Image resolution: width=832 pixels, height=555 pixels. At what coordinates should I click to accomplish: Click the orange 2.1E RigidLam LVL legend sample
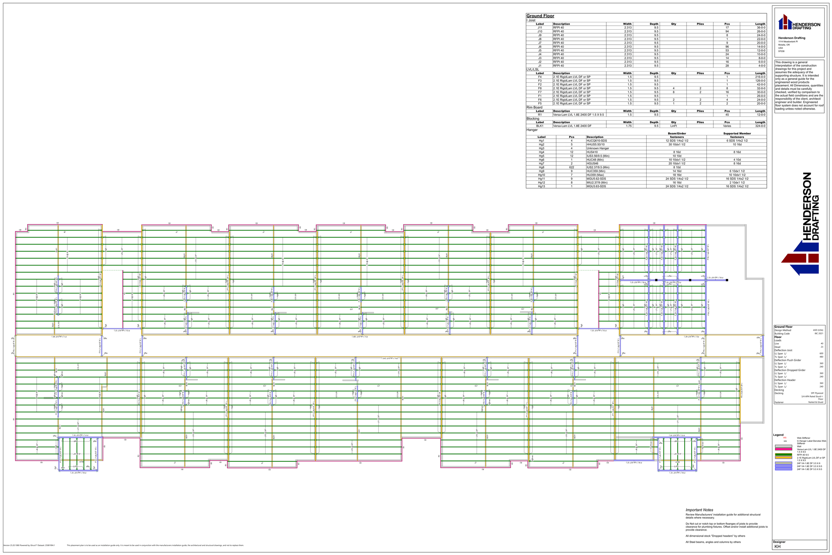[783, 458]
